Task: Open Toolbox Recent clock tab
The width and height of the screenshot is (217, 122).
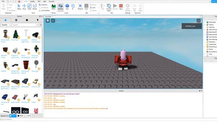Action: coord(27,20)
